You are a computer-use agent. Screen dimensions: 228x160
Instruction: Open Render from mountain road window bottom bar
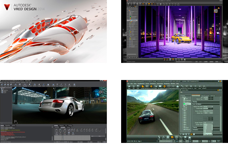click(x=190, y=137)
